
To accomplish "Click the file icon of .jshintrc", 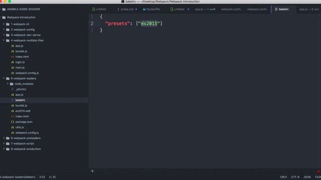I will [x=13, y=89].
